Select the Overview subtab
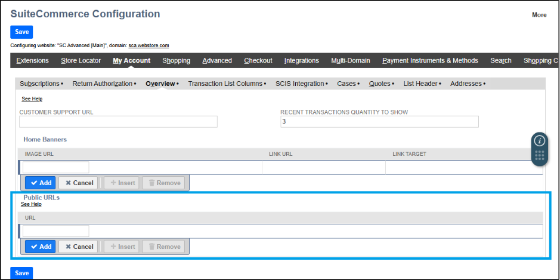The image size is (560, 280). [160, 84]
